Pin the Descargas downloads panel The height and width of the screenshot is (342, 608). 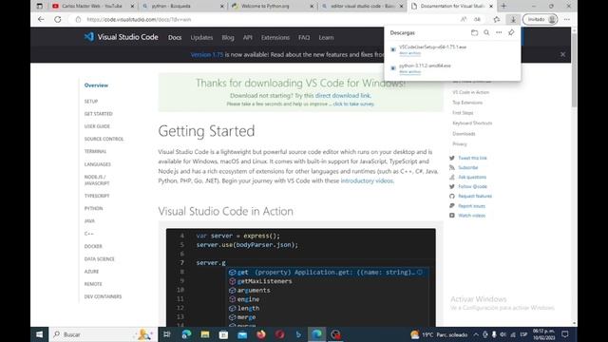(x=511, y=33)
